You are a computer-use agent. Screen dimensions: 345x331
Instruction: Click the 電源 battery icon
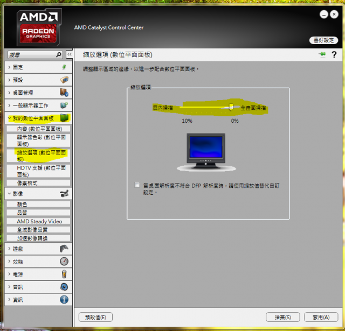(x=64, y=274)
